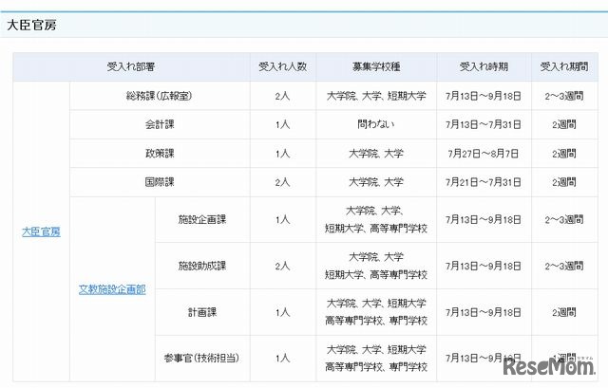Click the 受入れ部署 column header

[x=131, y=66]
